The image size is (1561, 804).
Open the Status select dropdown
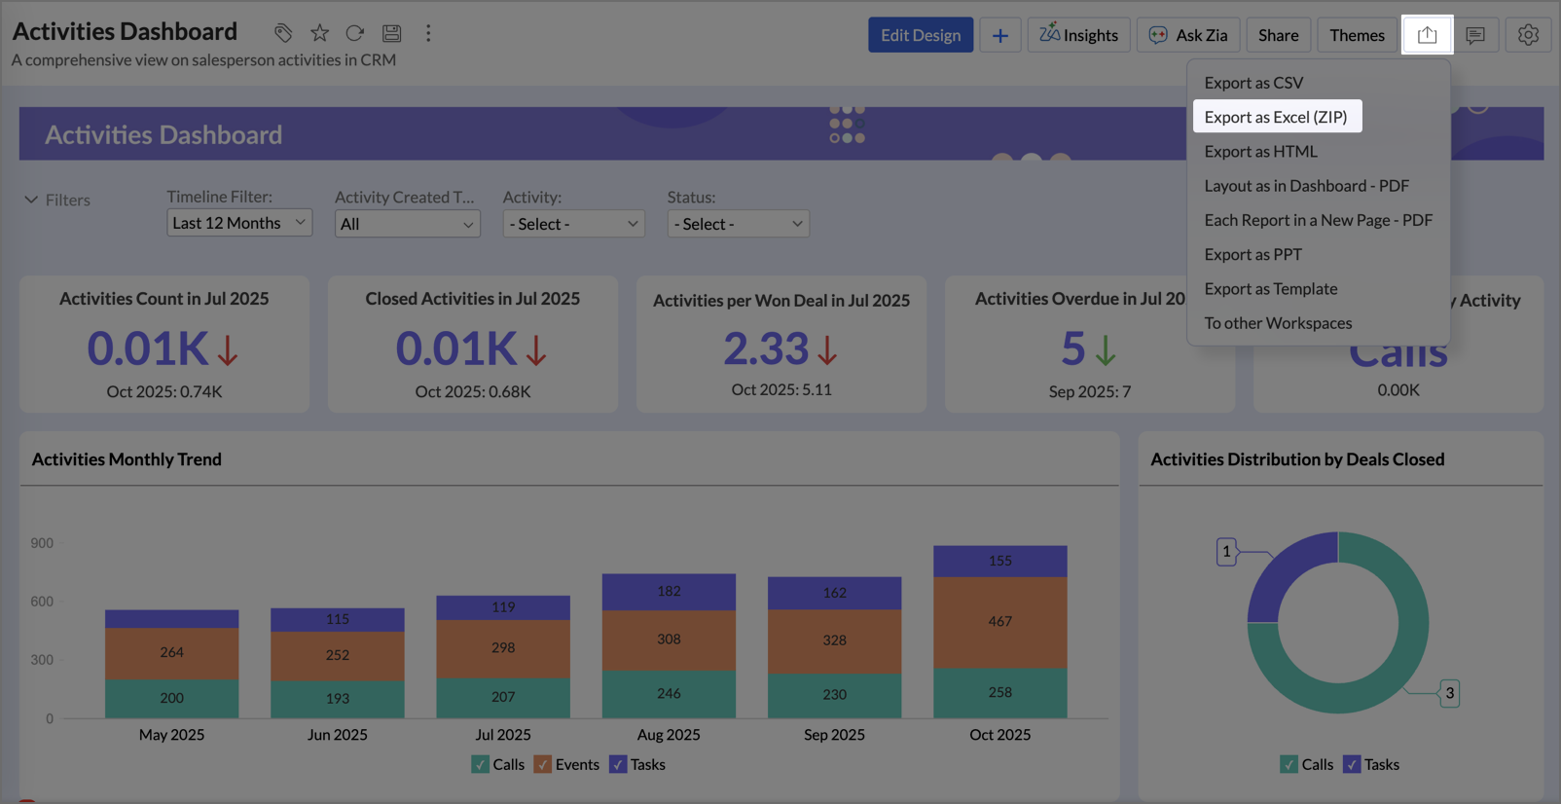pyautogui.click(x=738, y=224)
